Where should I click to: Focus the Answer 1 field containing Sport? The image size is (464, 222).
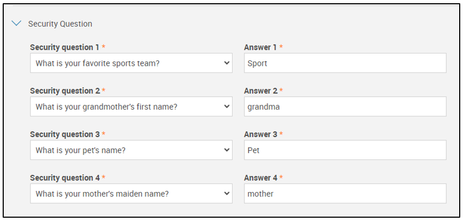(345, 63)
